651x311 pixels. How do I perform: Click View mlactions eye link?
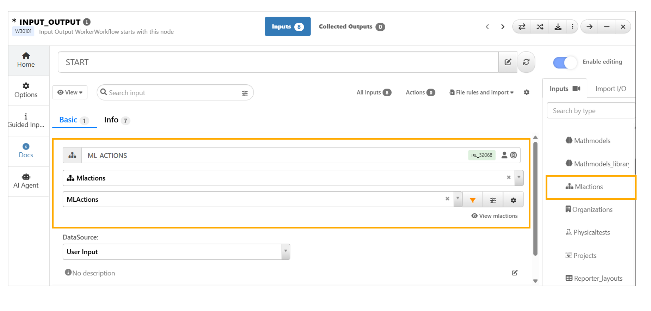coord(494,216)
